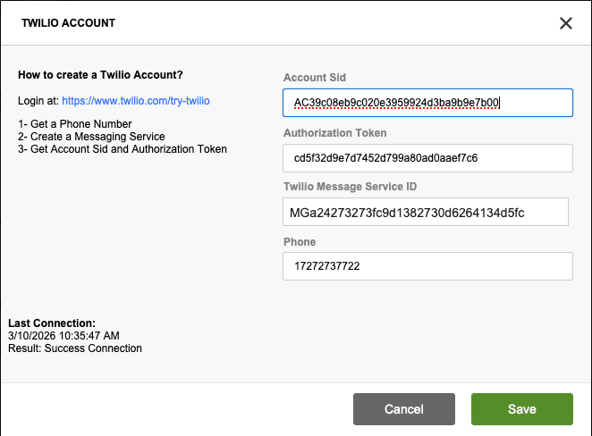Open the try-twilio login link
Image resolution: width=592 pixels, height=436 pixels.
(x=136, y=101)
